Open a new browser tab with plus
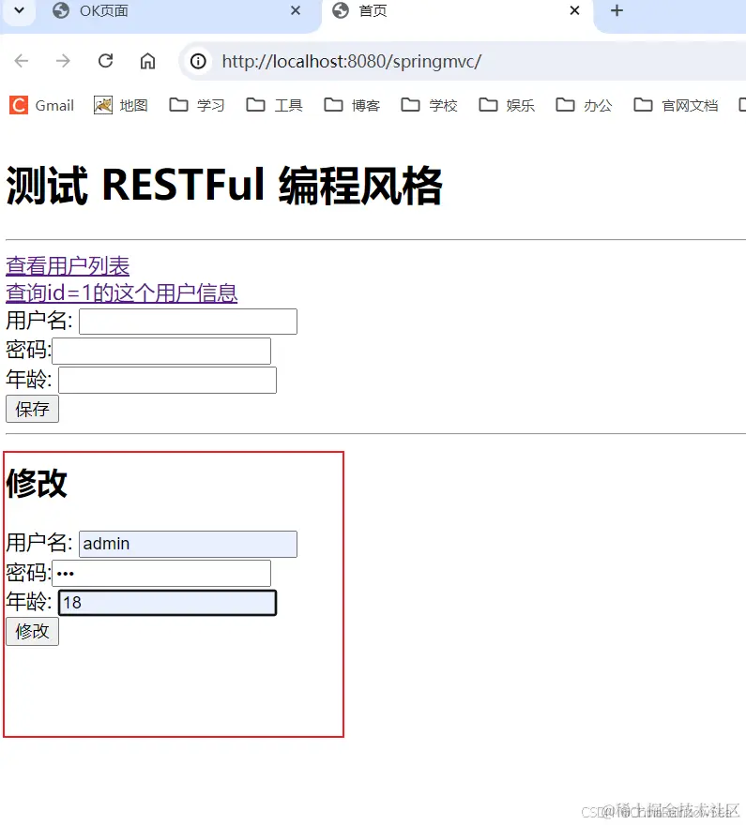Screen dimensions: 746x825 [617, 10]
